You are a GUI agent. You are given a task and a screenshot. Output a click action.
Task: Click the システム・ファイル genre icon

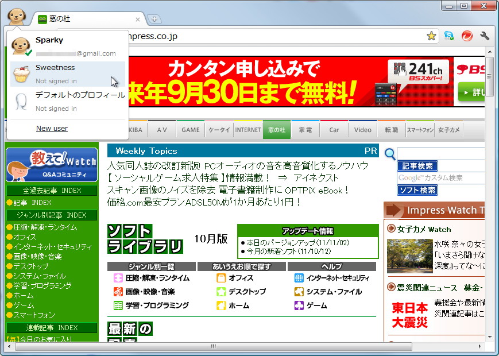[300, 291]
